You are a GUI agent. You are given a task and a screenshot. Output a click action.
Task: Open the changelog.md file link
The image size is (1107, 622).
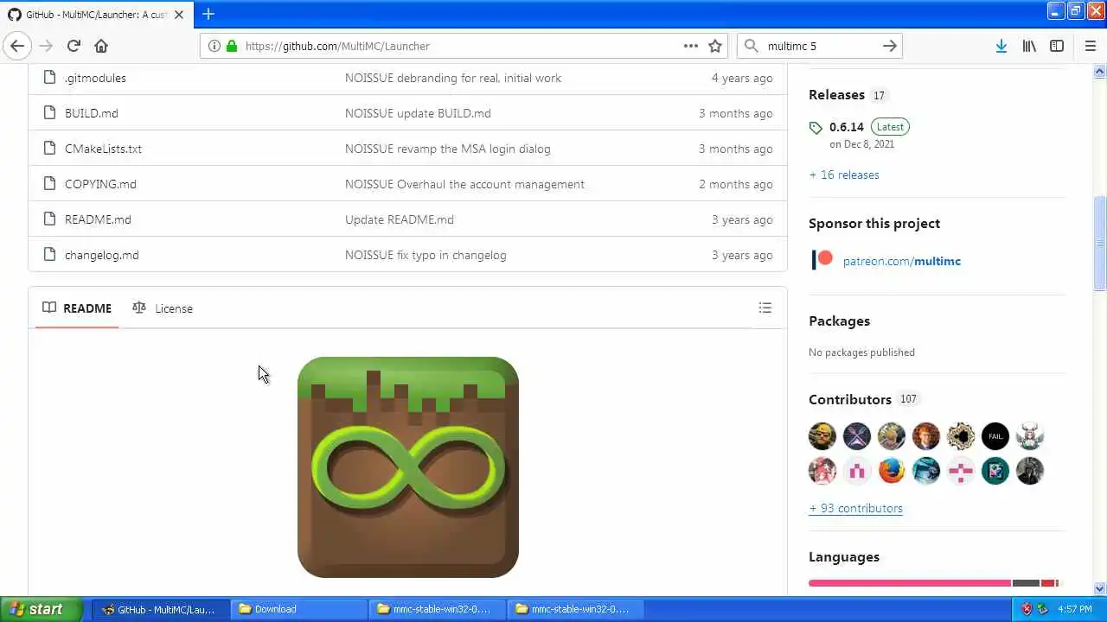(101, 255)
